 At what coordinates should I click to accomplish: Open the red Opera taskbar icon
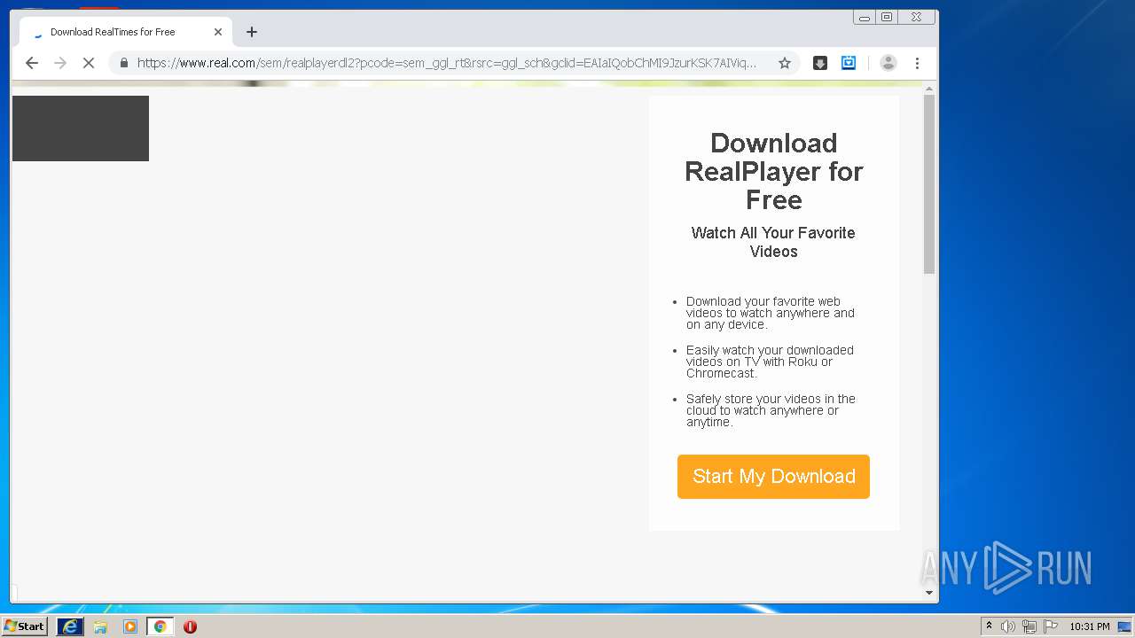pos(190,626)
